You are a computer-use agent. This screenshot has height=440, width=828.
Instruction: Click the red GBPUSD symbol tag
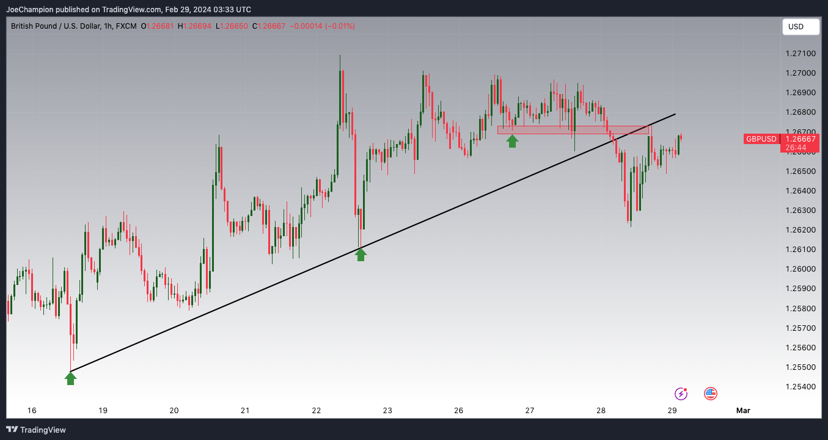pos(761,139)
